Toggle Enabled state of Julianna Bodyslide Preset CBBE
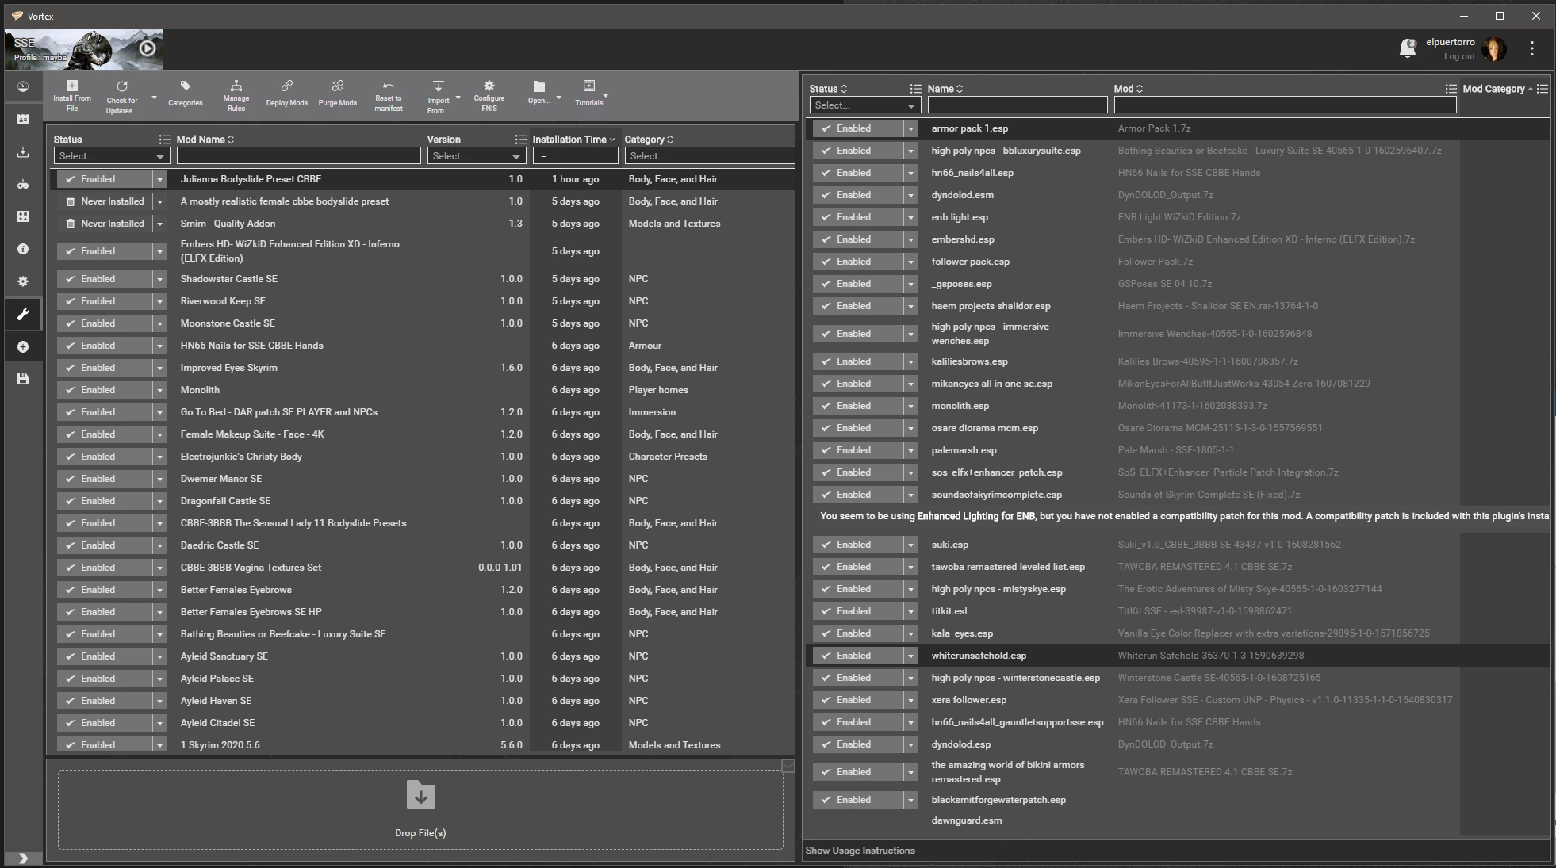The height and width of the screenshot is (868, 1556). (x=104, y=179)
